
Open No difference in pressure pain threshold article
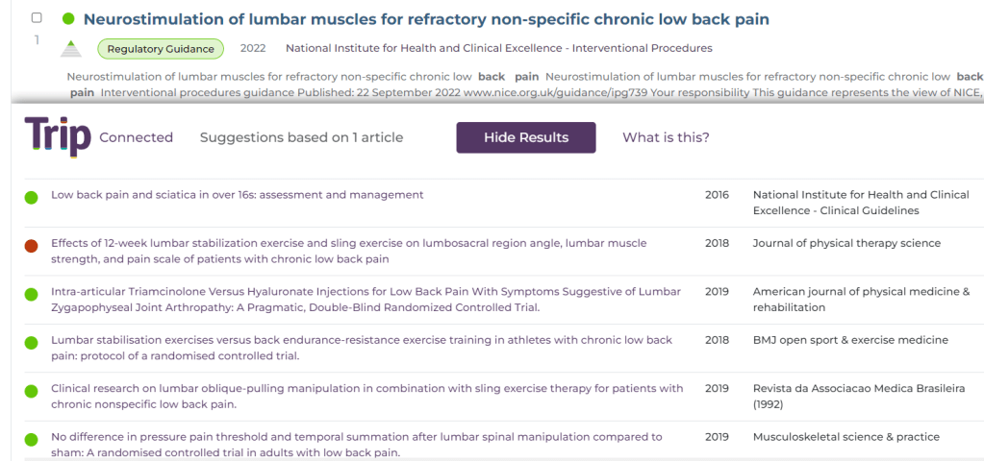(356, 444)
